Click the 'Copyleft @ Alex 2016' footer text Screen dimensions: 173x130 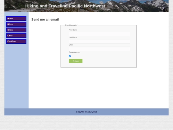point(86,112)
